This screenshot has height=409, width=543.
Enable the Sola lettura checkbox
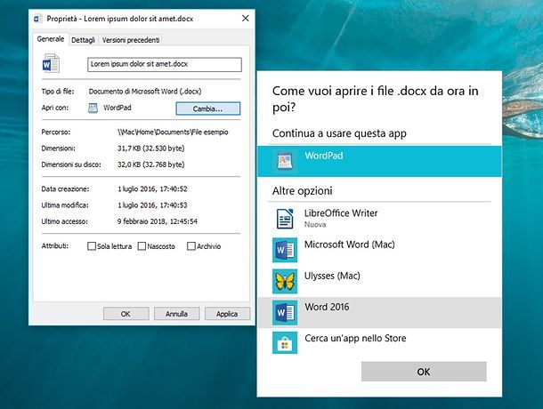pos(92,246)
